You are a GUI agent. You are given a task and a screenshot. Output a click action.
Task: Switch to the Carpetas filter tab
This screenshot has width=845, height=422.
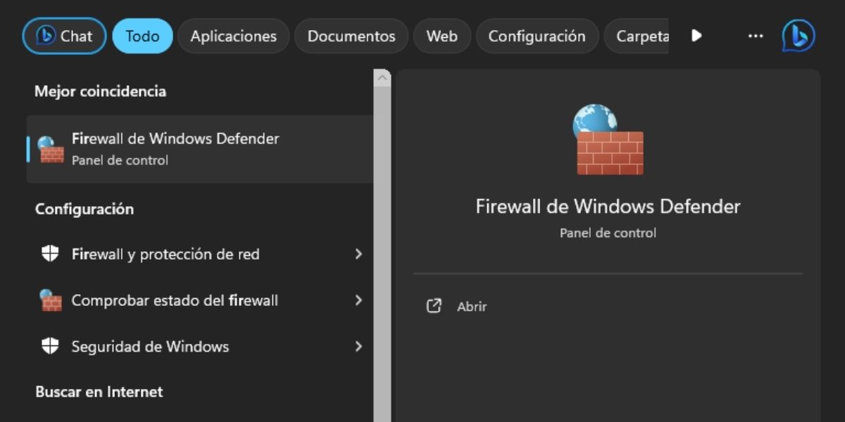click(x=637, y=36)
